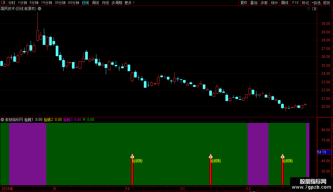This screenshot has width=333, height=192.
Task: Click the diamond icon above price axis
Action: click(x=309, y=9)
